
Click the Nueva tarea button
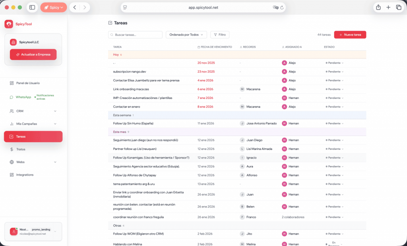pyautogui.click(x=350, y=35)
